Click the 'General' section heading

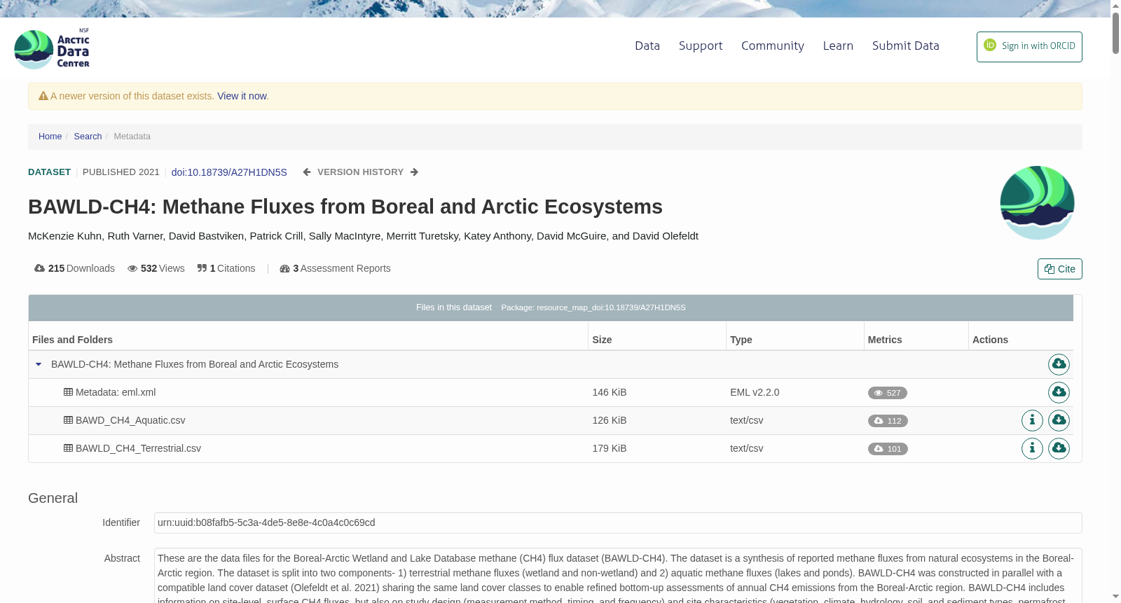coord(53,498)
